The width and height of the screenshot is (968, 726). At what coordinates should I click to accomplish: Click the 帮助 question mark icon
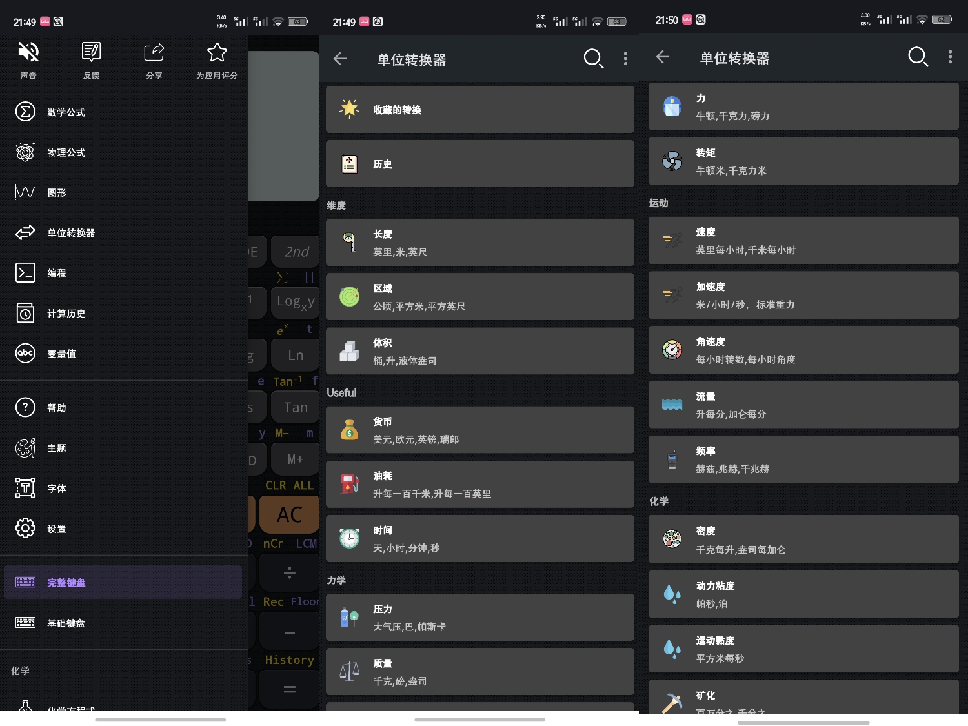(25, 407)
